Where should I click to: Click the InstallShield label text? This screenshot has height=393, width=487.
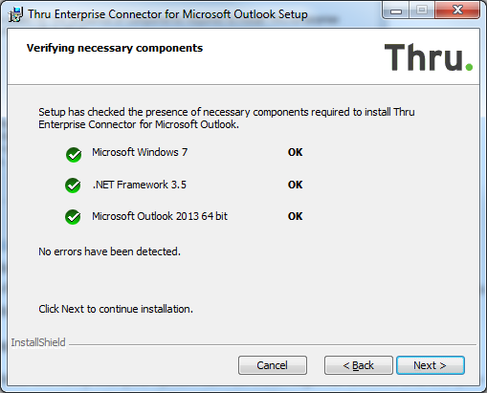(38, 342)
